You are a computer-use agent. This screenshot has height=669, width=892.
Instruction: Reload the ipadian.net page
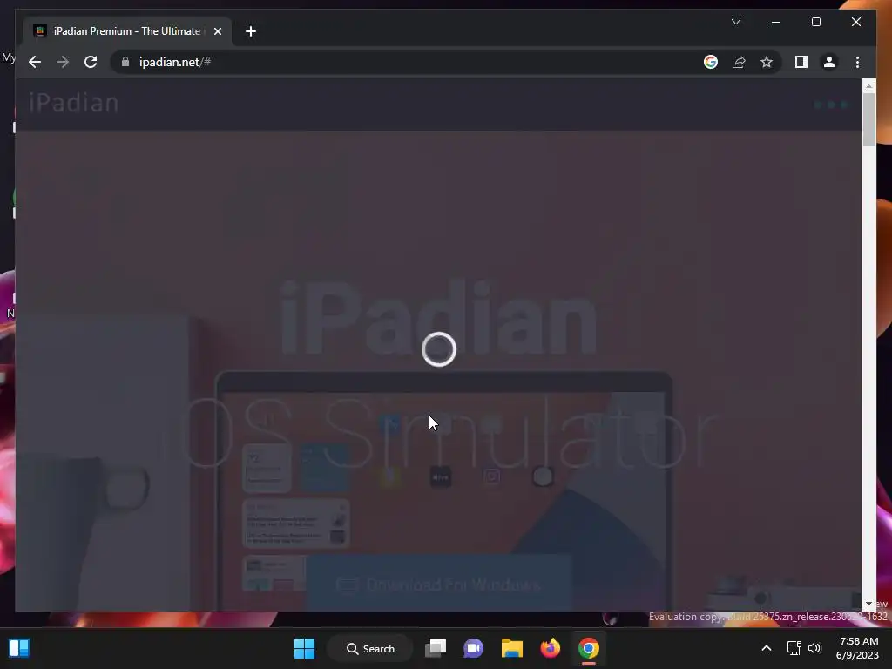(x=91, y=62)
